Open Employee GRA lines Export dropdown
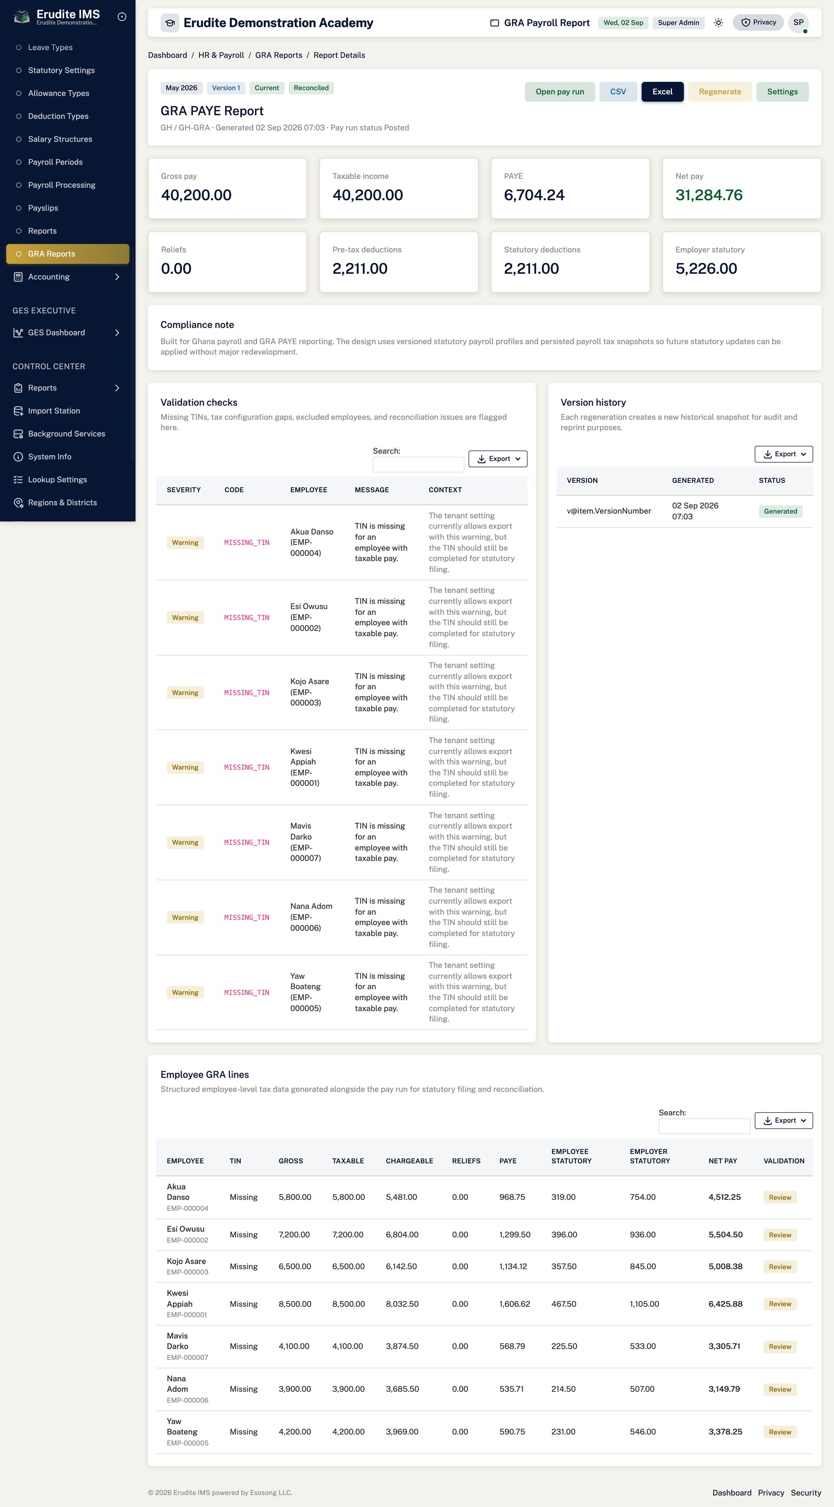This screenshot has height=1507, width=834. pos(783,1120)
